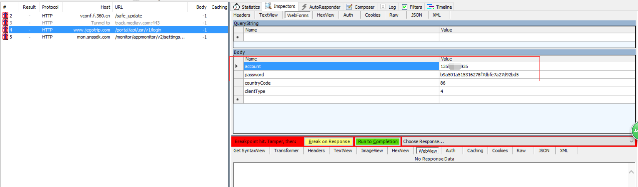638x187 pixels.
Task: Open the Timeline tab
Action: click(x=440, y=7)
